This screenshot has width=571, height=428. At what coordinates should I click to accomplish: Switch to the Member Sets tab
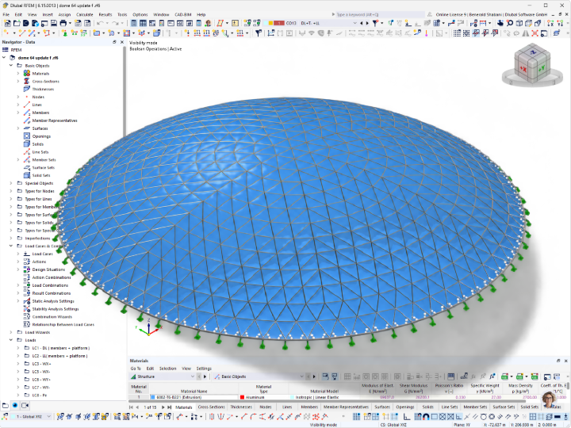[475, 407]
